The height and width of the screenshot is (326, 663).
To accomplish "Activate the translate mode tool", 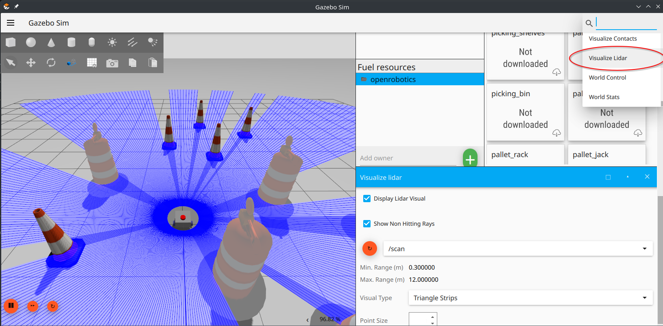I will pos(31,63).
